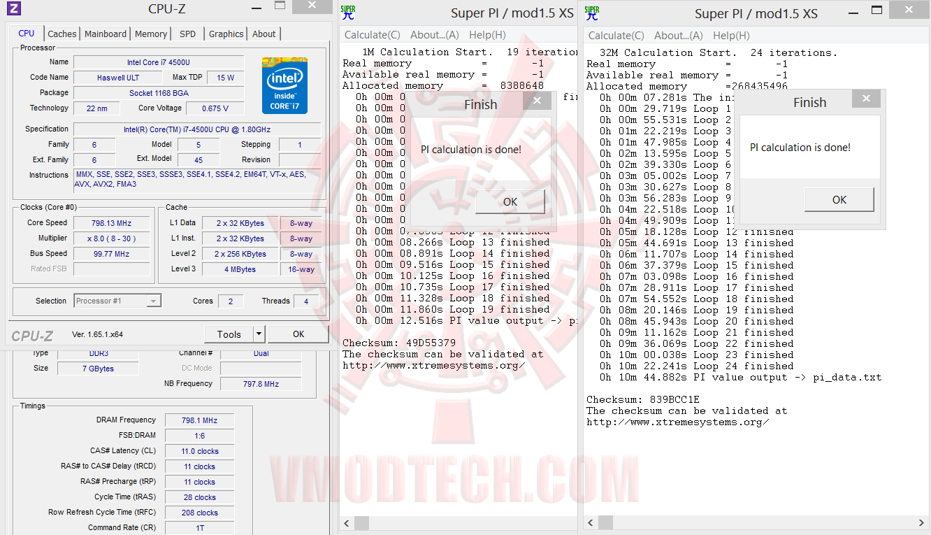Click the Code Name value 'Haswell ULT'
The width and height of the screenshot is (931, 535).
[x=118, y=78]
